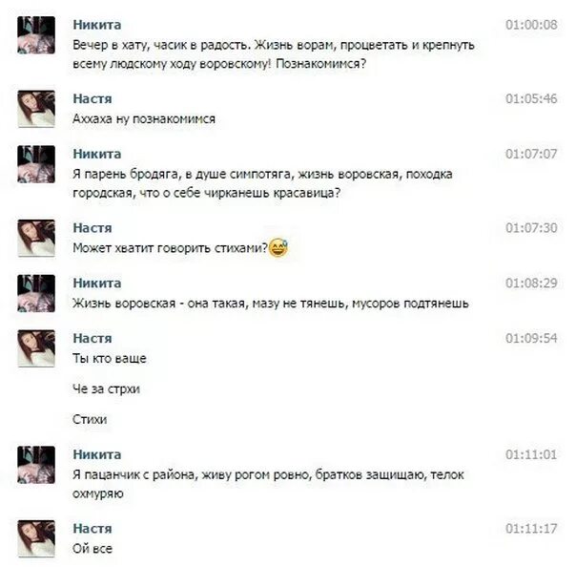The height and width of the screenshot is (567, 576).
Task: Click the Настя name above 'Ты кто ваще'
Action: click(93, 338)
